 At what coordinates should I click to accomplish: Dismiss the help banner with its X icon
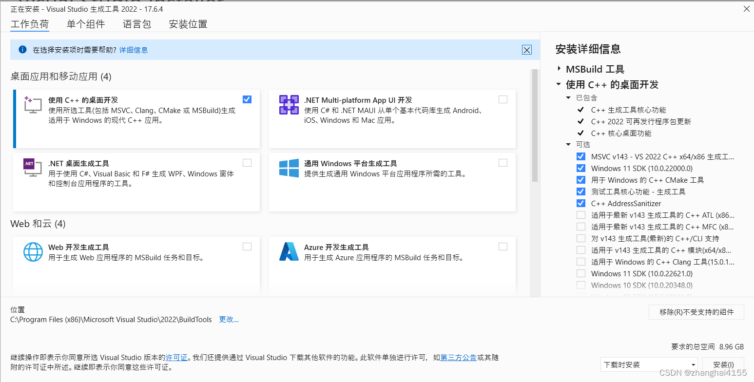[x=526, y=50]
